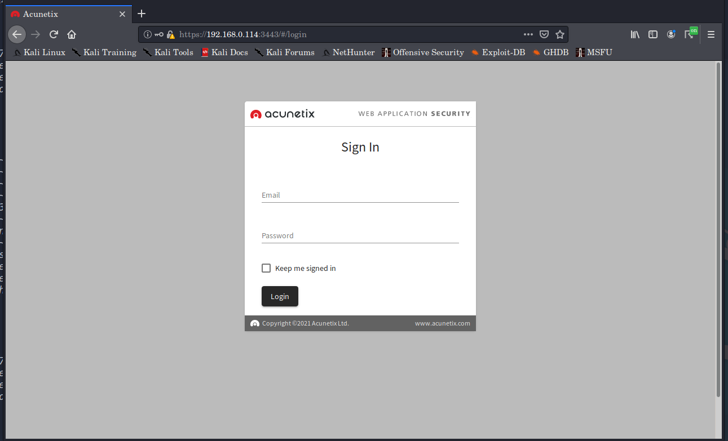Click the 'Copyright ©2021 Acunetix Ltd.' text
The height and width of the screenshot is (441, 728).
(306, 323)
